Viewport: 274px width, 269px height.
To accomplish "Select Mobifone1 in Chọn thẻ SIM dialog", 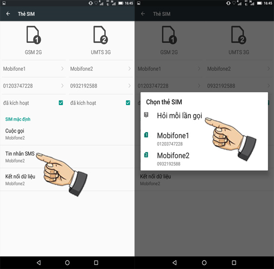I will pos(204,139).
